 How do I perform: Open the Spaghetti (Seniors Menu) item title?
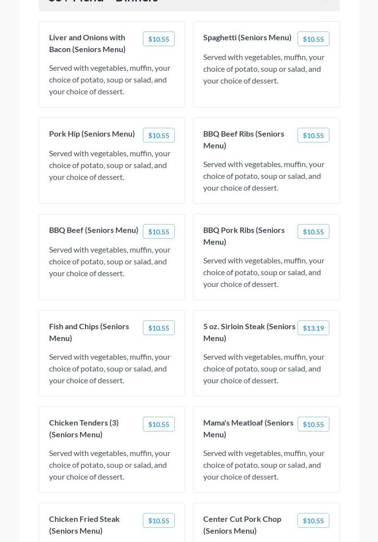tap(247, 37)
